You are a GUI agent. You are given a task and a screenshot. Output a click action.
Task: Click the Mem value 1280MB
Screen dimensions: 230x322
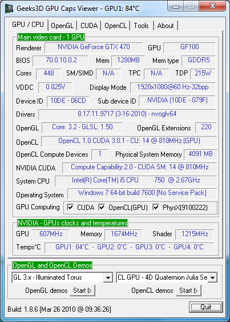(x=128, y=61)
